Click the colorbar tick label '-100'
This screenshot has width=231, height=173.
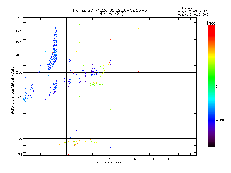click(x=220, y=120)
